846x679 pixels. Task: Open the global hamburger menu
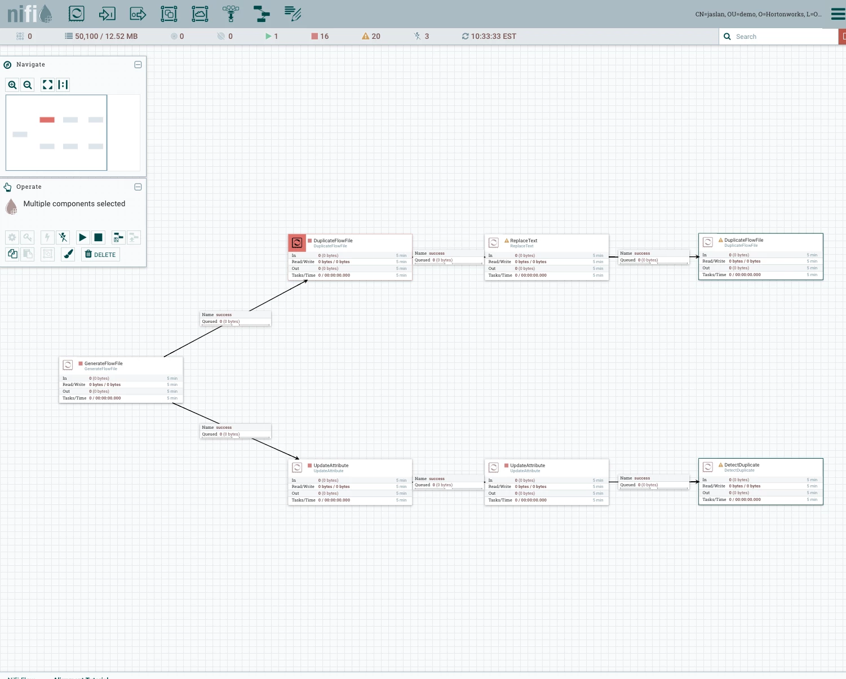[838, 14]
